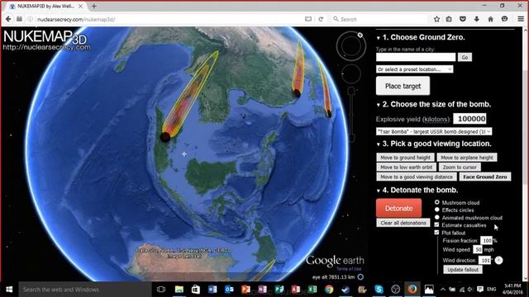Collapse section 3 Pick a good viewing location

(x=379, y=144)
